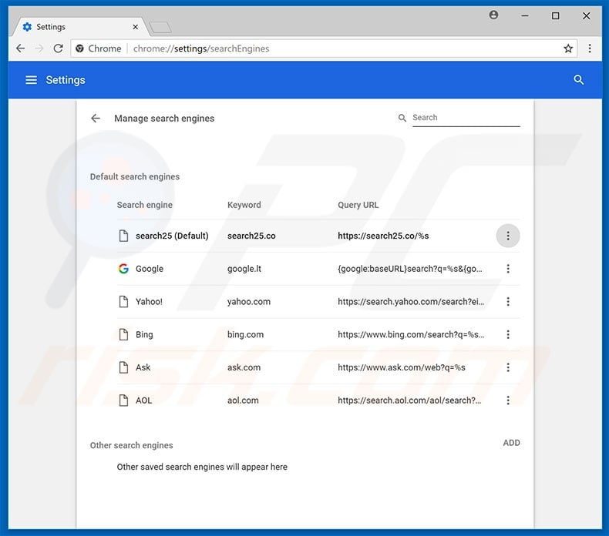Click the Google engine name
This screenshot has height=536, width=609.
pos(149,269)
